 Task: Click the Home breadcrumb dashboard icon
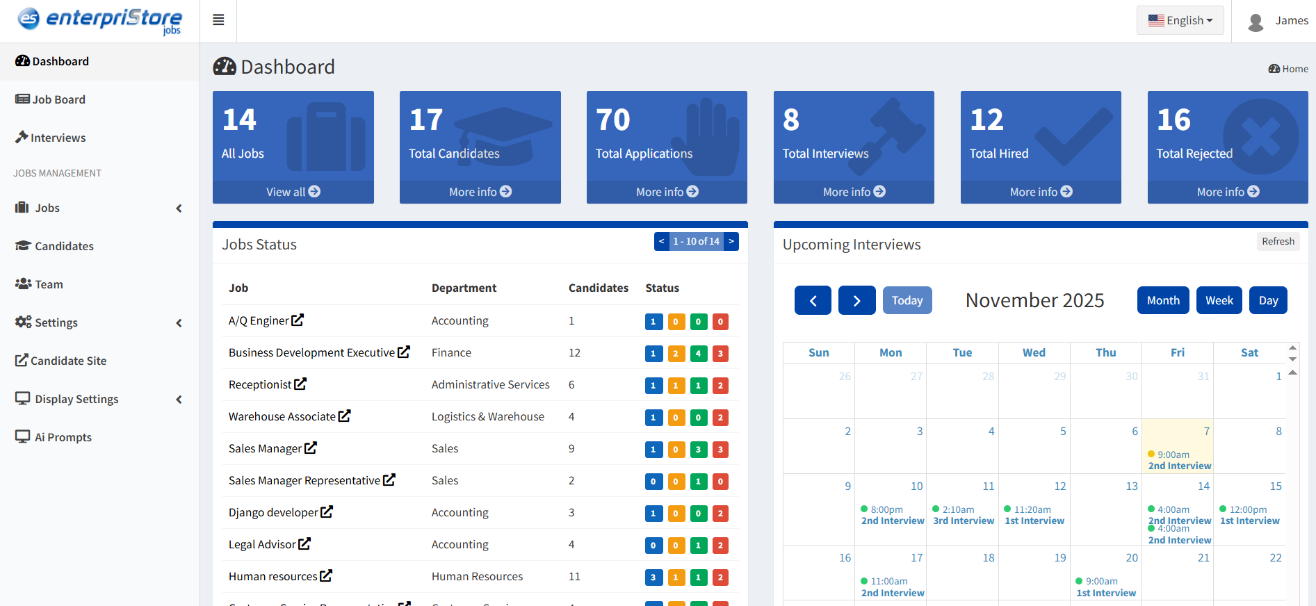tap(1274, 69)
